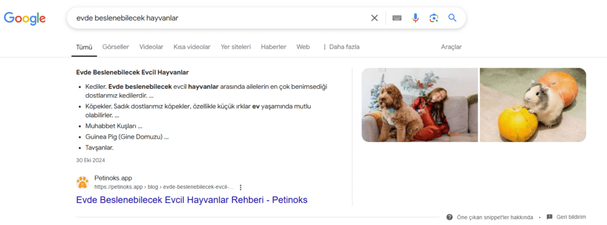This screenshot has height=225, width=607.
Task: Open the Yer siteleri tab
Action: pyautogui.click(x=236, y=47)
